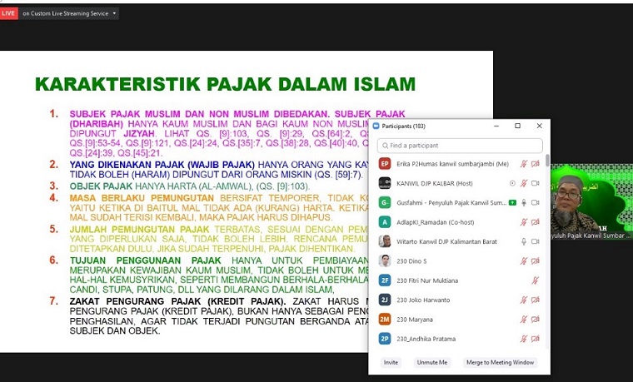
Task: Click Merge to Meeting Window button
Action: coord(499,363)
